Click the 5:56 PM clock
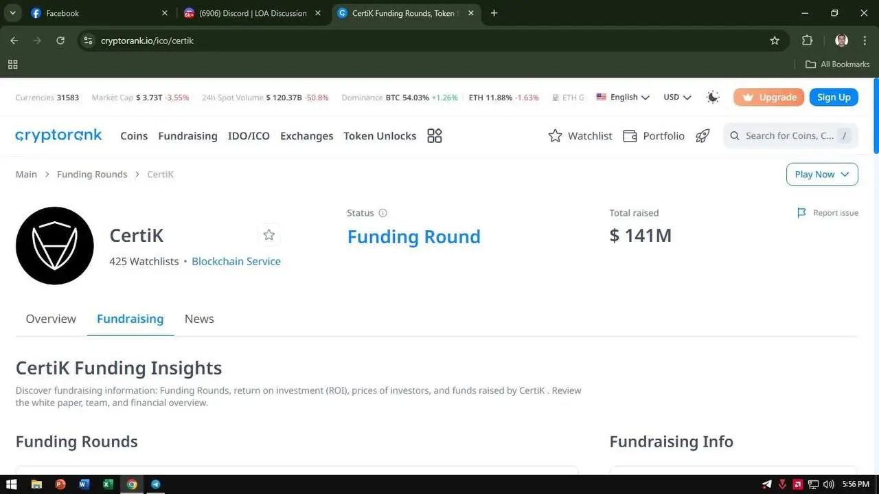The height and width of the screenshot is (494, 879). 856,484
